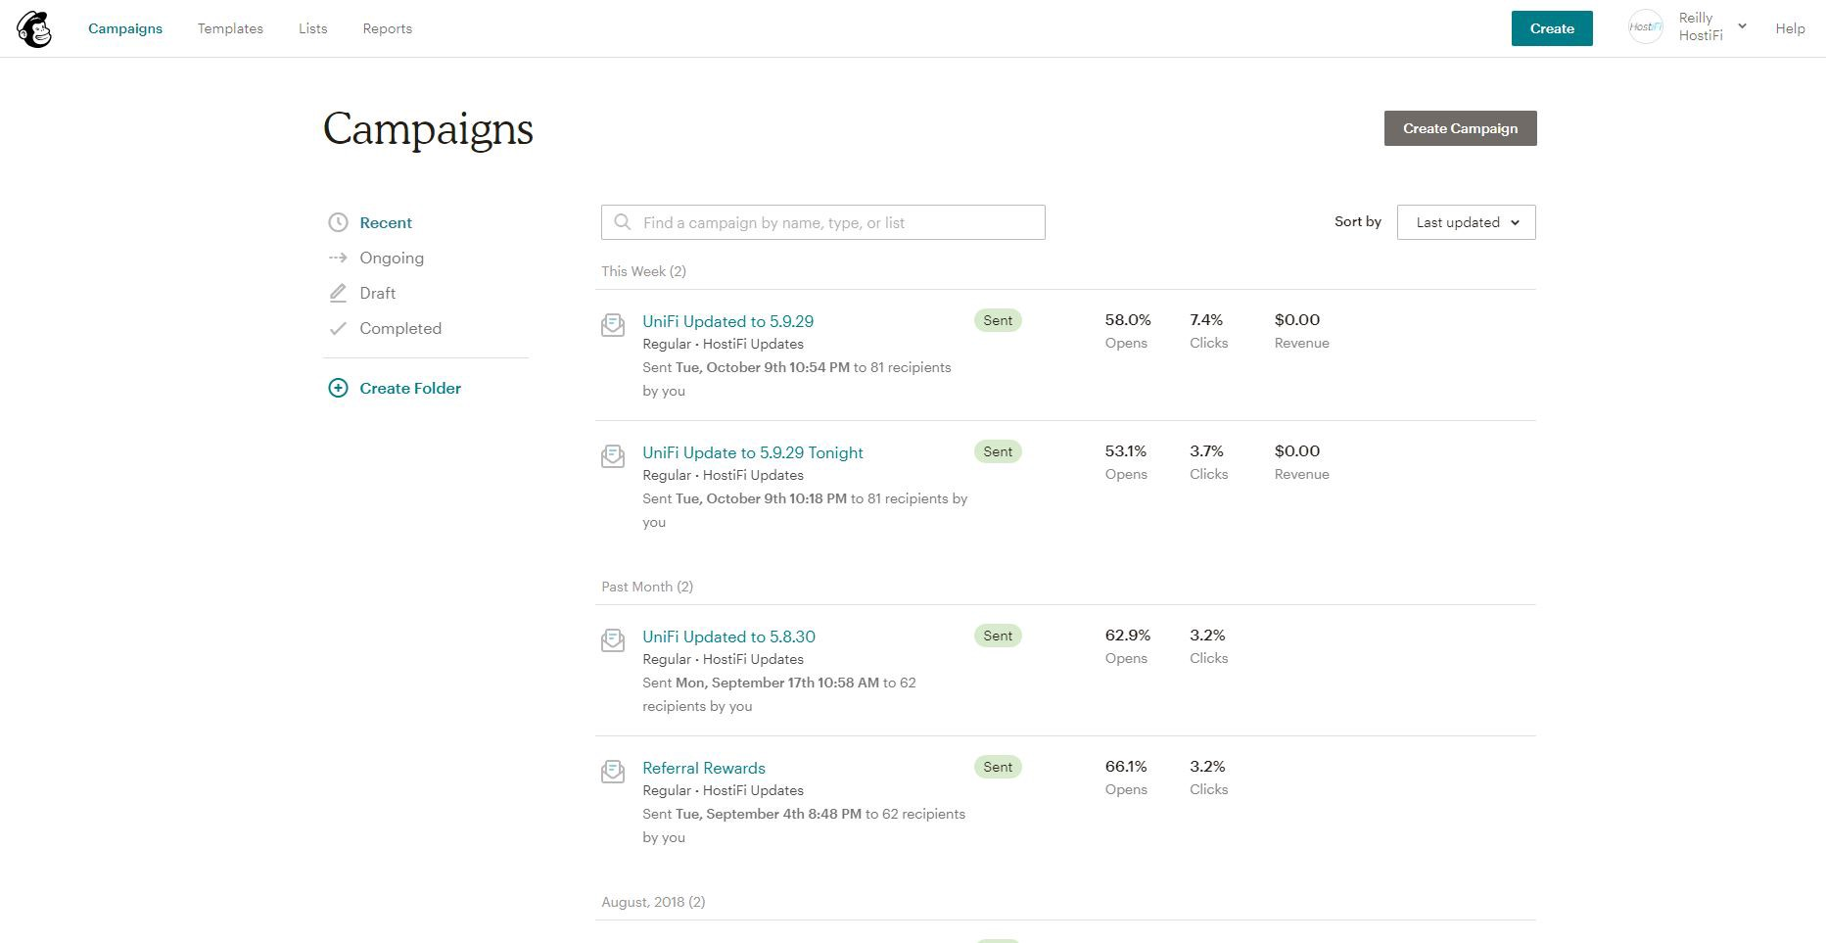Click the HostiFi account avatar
The width and height of the screenshot is (1826, 943).
[1645, 26]
